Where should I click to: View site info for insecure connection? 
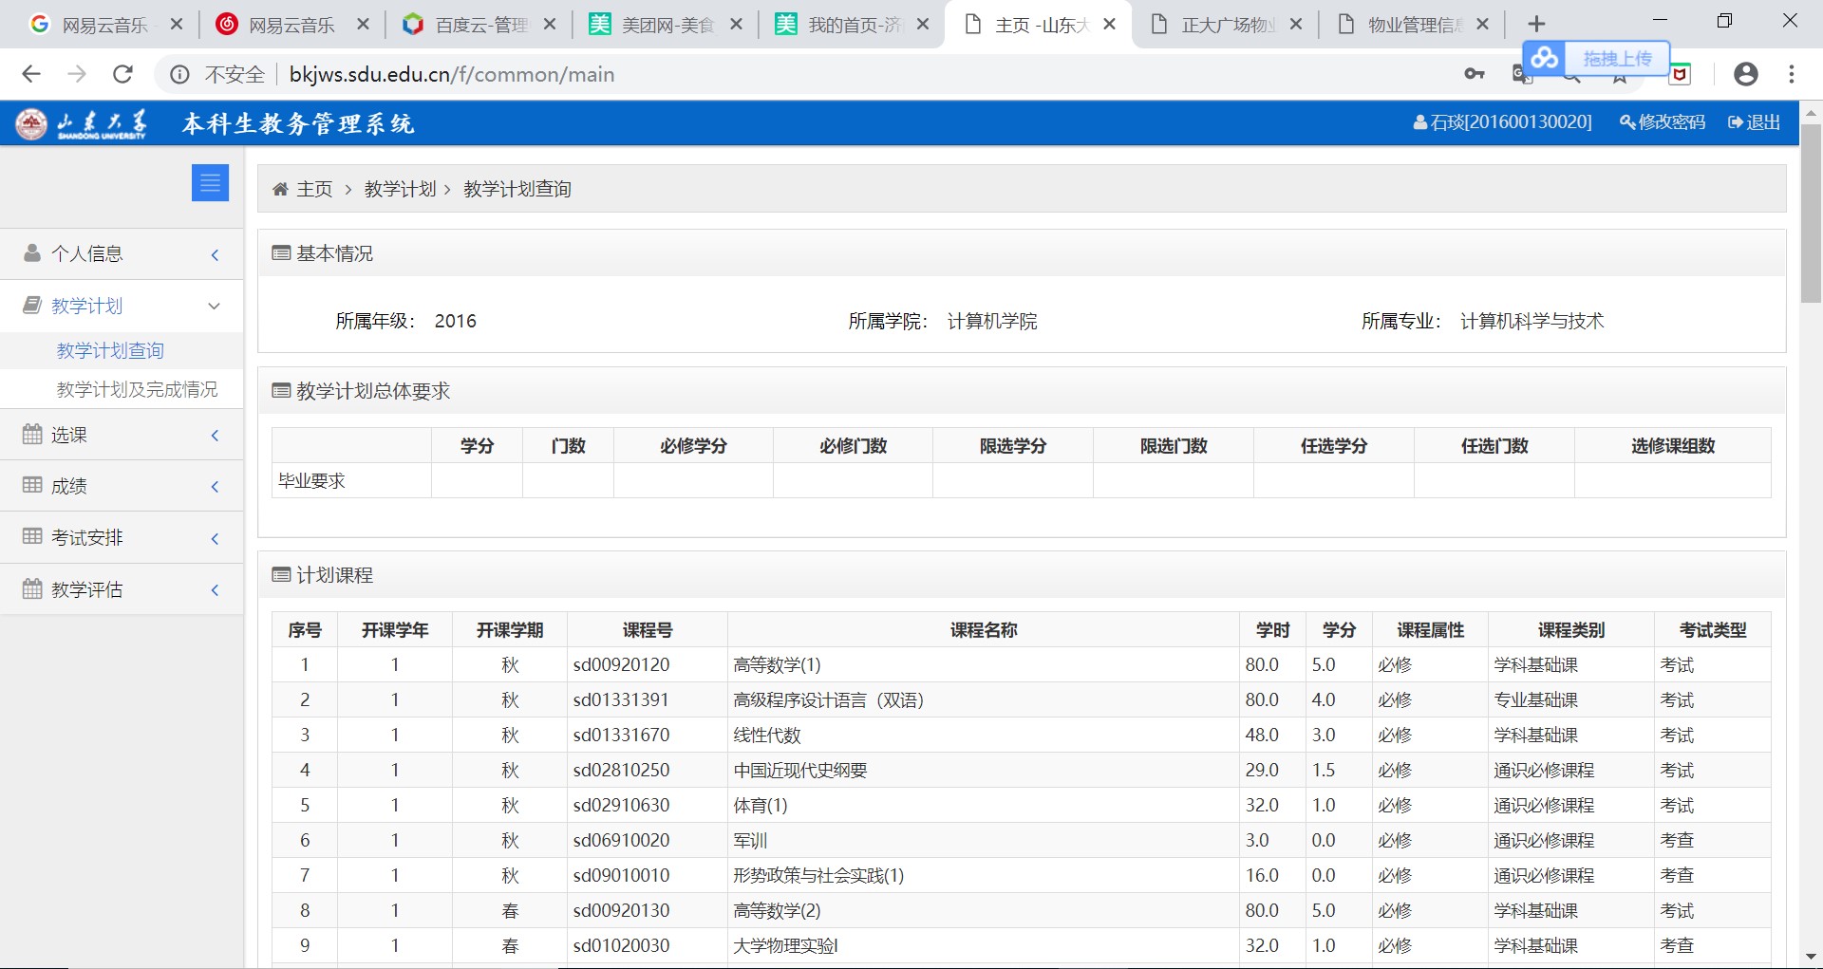coord(179,74)
